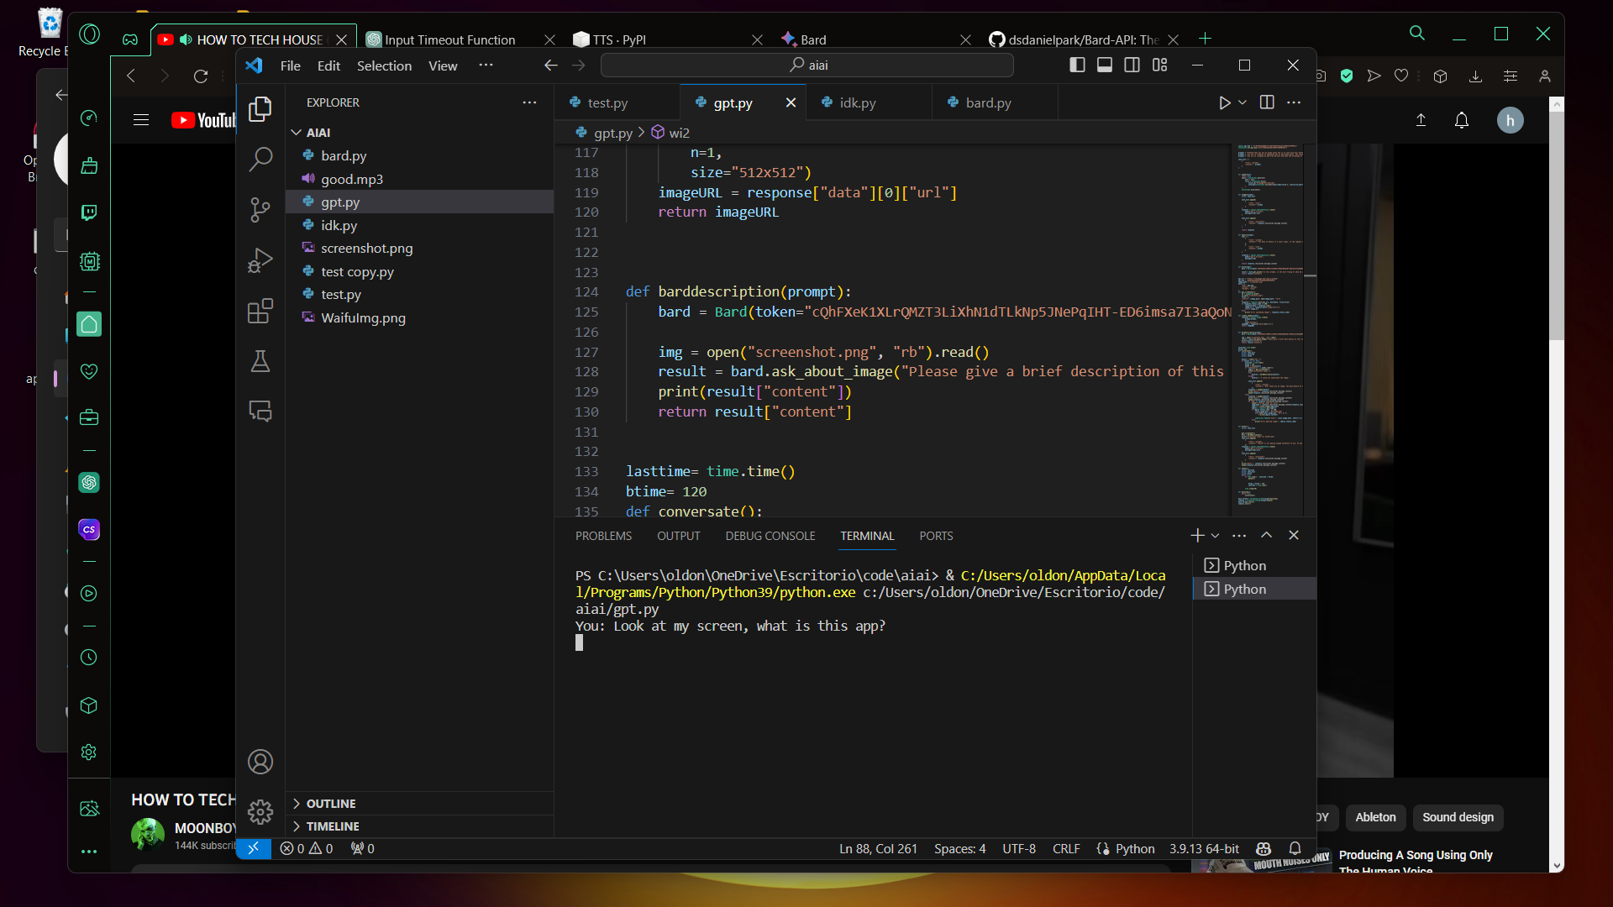
Task: Open the Search view in activity bar
Action: tap(260, 159)
